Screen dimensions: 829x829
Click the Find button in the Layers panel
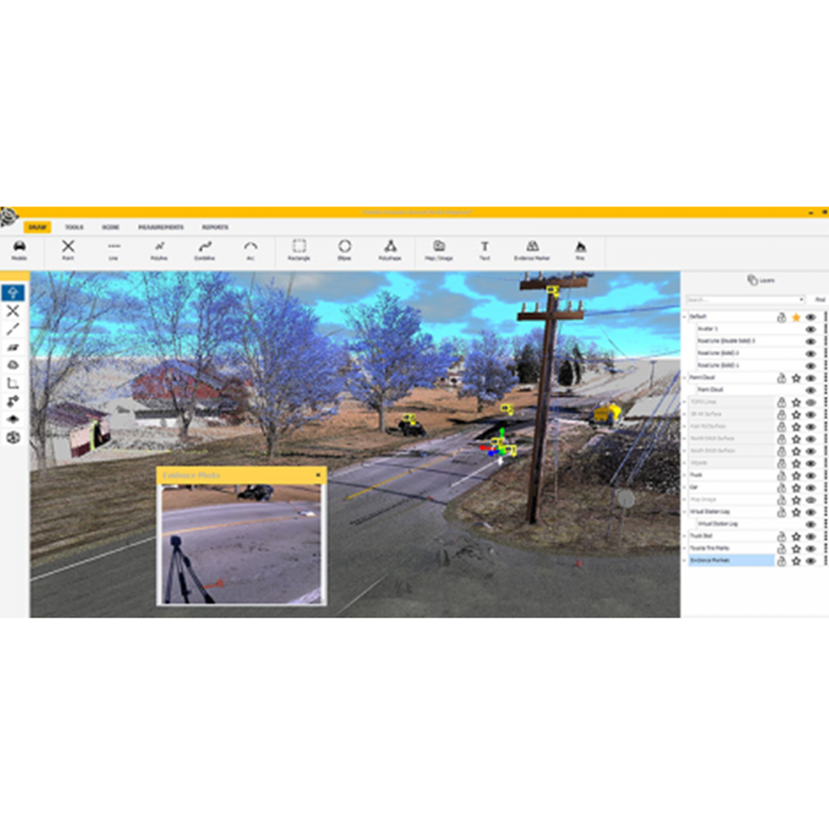[818, 300]
